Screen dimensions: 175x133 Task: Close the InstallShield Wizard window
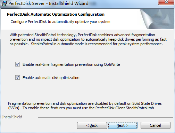coord(166,2)
